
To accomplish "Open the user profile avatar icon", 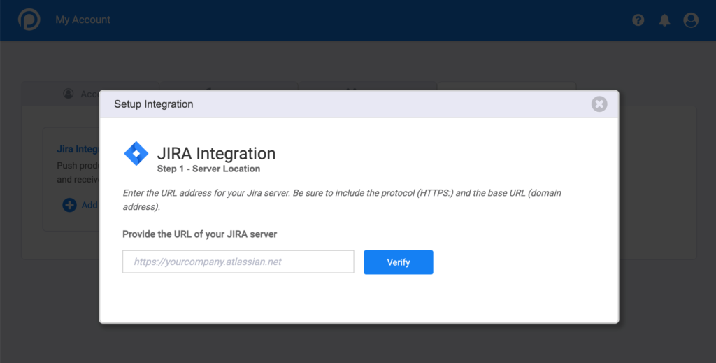I will 691,20.
